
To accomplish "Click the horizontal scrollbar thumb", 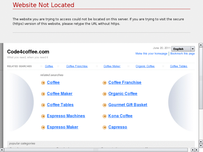I will 96,150.
